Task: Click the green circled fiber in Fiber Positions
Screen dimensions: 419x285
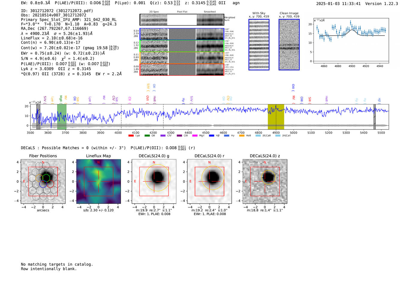Action: point(46,178)
